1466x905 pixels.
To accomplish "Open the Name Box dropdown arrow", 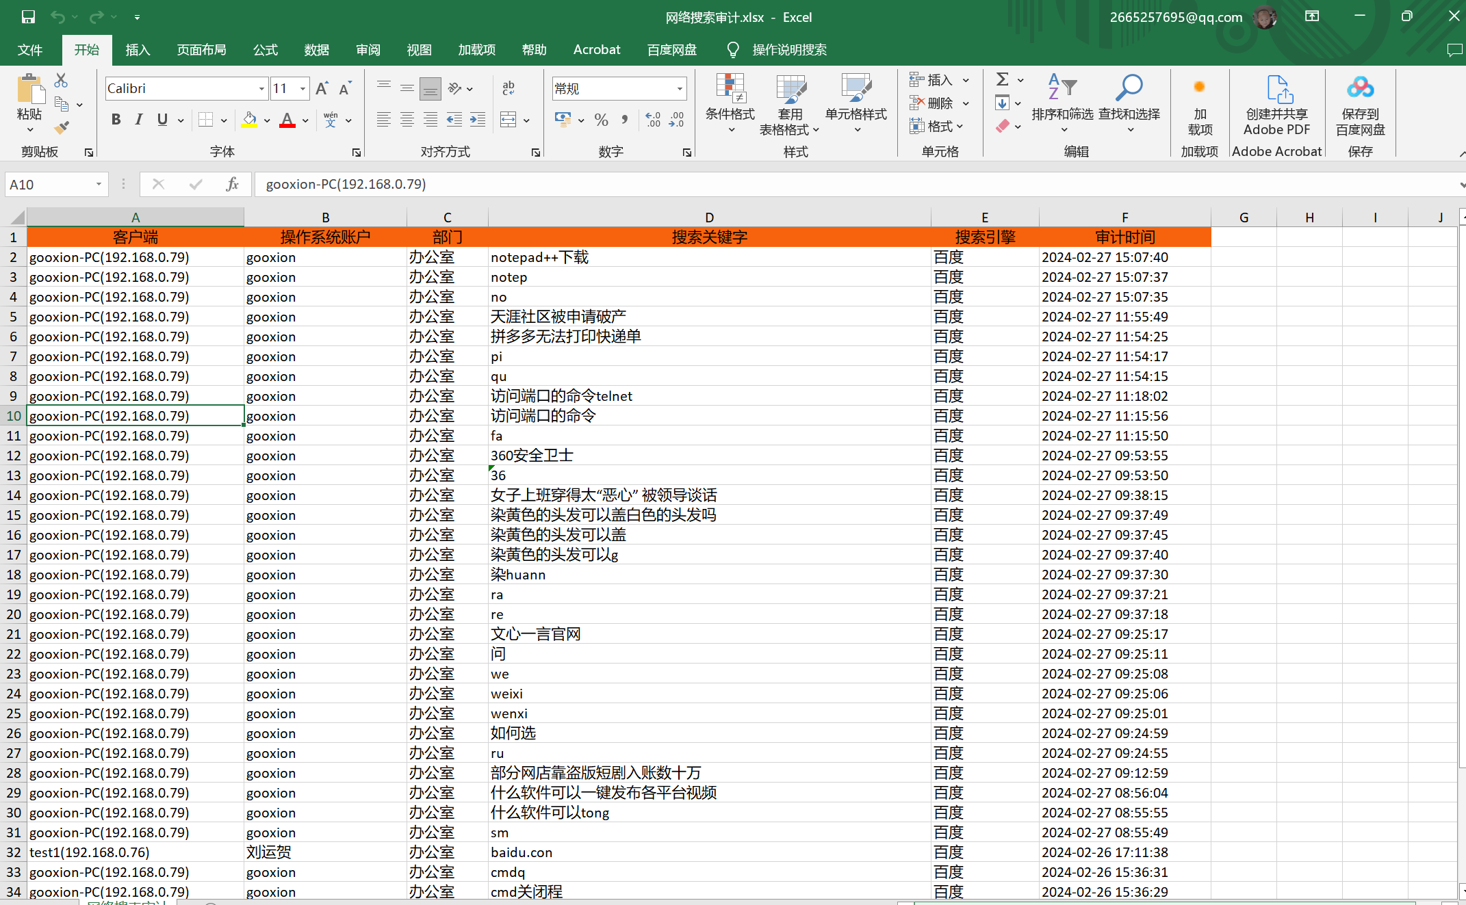I will (x=99, y=184).
